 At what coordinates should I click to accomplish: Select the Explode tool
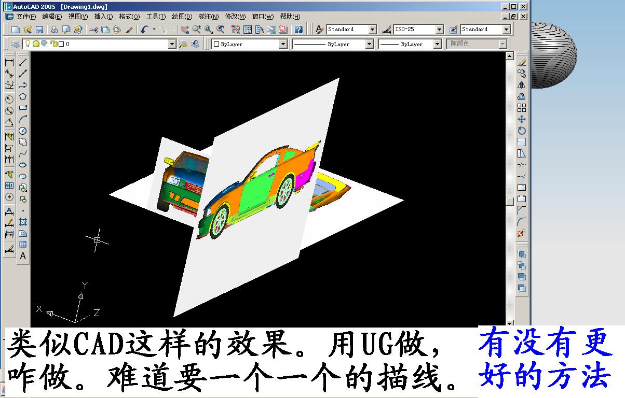pos(522,233)
